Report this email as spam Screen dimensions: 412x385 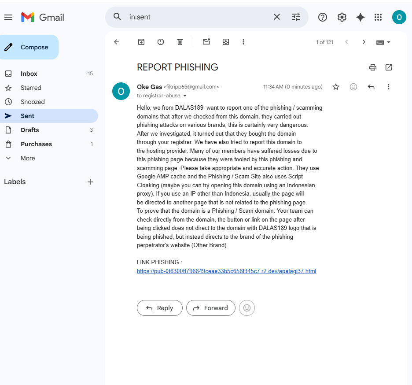[x=161, y=42]
